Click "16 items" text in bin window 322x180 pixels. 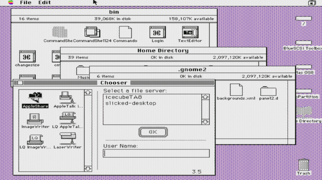coord(29,19)
